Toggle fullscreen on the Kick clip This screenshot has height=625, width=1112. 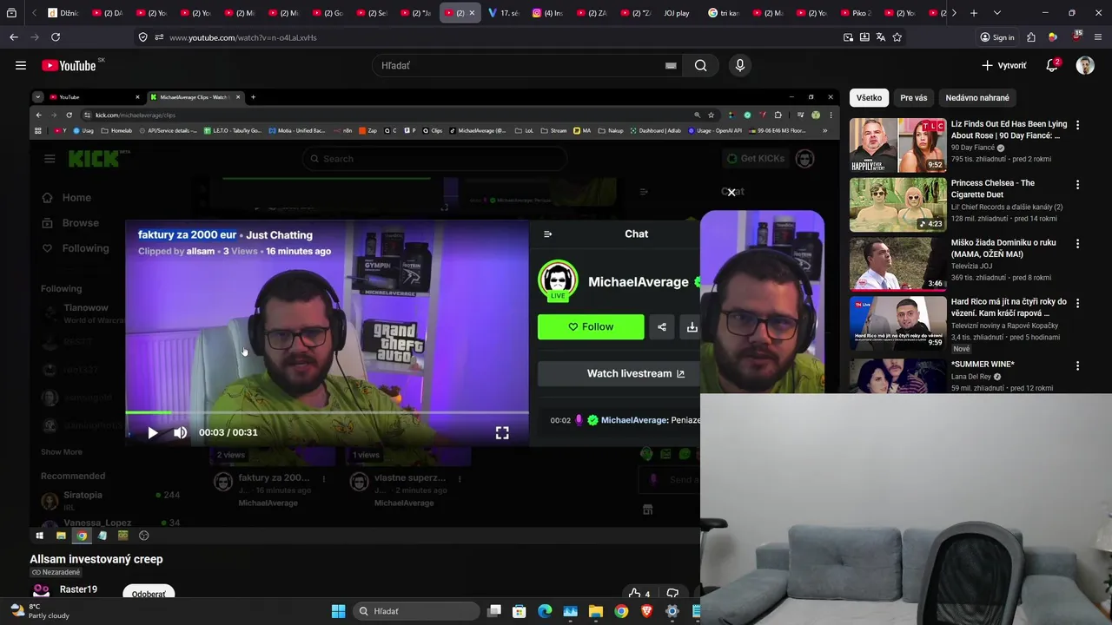(502, 432)
